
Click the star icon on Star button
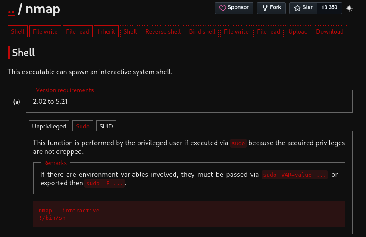pos(297,8)
